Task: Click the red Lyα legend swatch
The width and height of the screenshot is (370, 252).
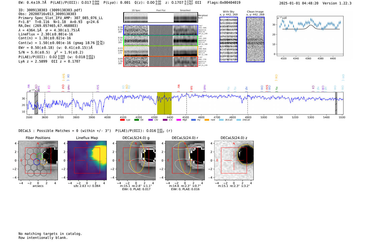Action: coord(122,120)
